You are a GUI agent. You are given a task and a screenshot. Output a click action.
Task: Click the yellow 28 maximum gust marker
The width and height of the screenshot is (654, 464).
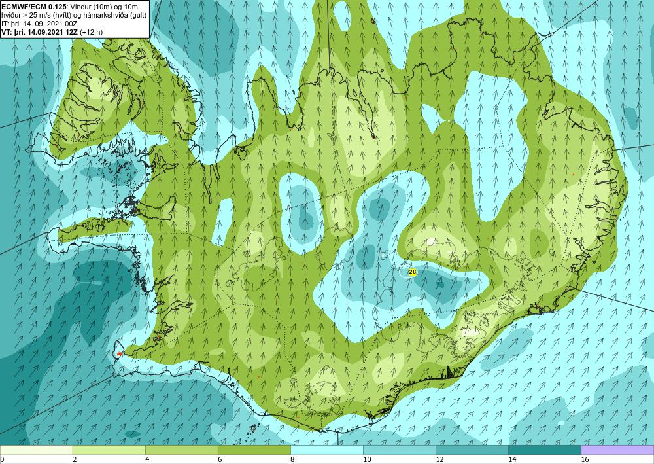413,272
